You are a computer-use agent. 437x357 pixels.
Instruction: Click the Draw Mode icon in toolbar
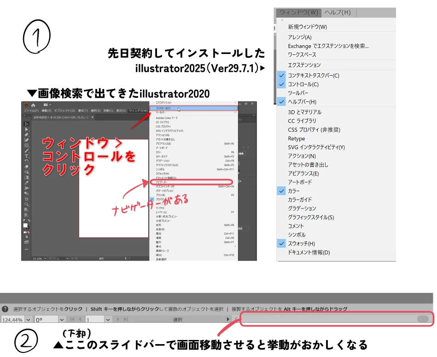tap(26, 237)
